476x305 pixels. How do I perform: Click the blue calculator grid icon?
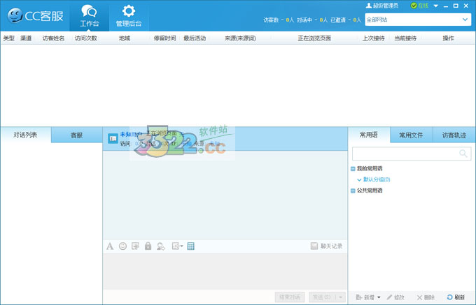point(190,246)
